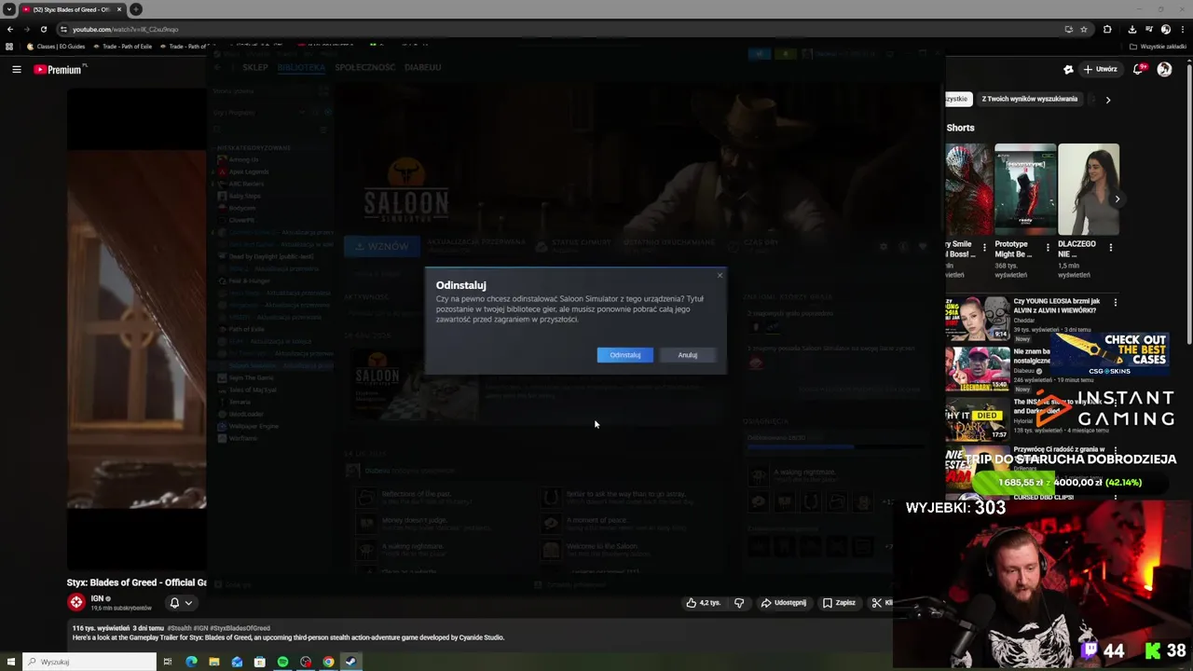Viewport: 1193px width, 671px height.
Task: Open options for Czy YOUNG LEOSIA video
Action: point(1115,302)
